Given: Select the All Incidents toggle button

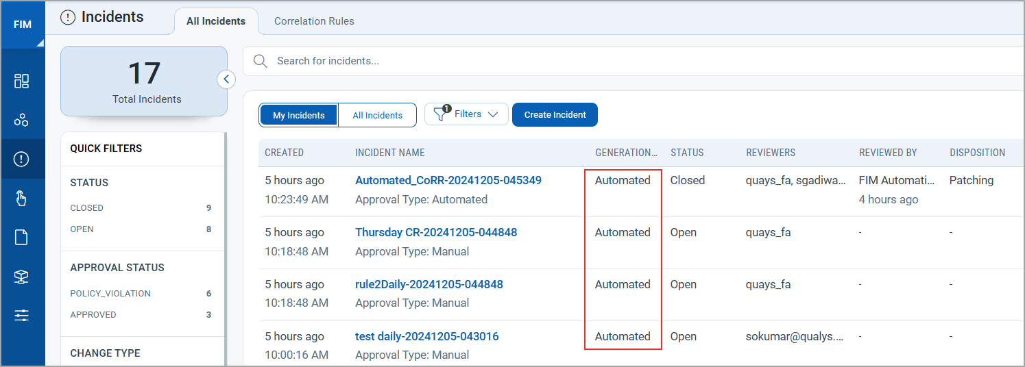Looking at the screenshot, I should click(x=377, y=115).
